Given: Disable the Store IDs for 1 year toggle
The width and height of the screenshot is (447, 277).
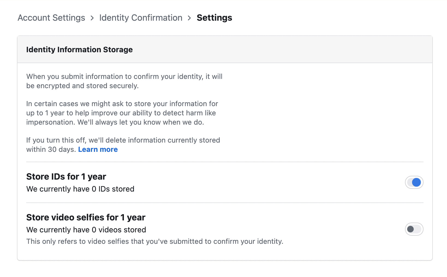Looking at the screenshot, I should (x=414, y=182).
